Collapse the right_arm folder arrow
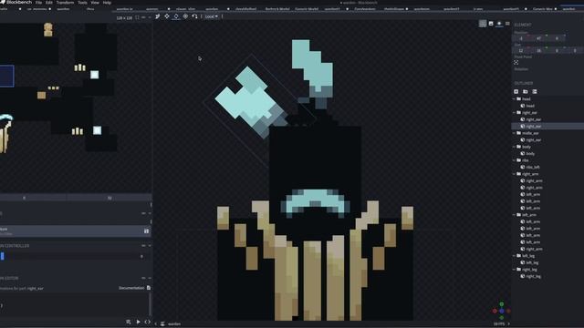 click(515, 174)
